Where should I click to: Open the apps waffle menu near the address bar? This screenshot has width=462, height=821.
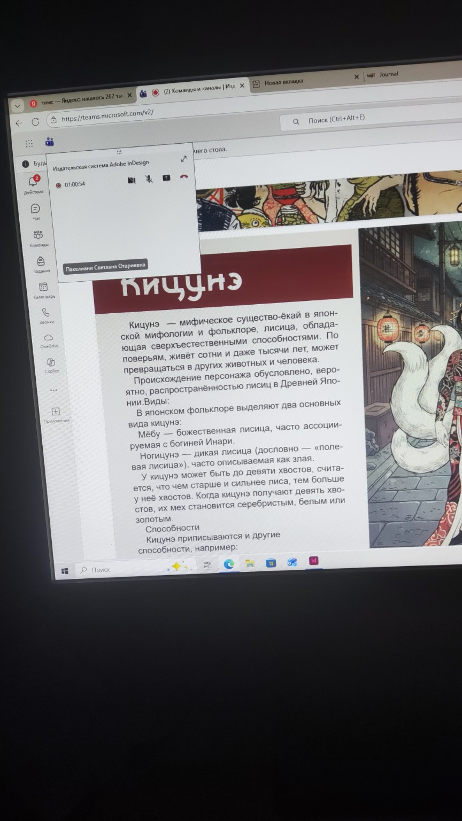coord(28,142)
